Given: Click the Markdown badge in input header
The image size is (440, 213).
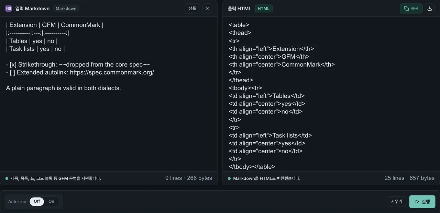Looking at the screenshot, I should [66, 9].
